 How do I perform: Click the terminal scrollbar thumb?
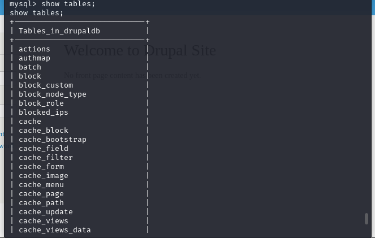click(367, 219)
